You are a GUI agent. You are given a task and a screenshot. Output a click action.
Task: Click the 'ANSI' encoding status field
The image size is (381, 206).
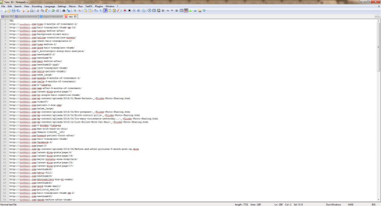[350, 205]
